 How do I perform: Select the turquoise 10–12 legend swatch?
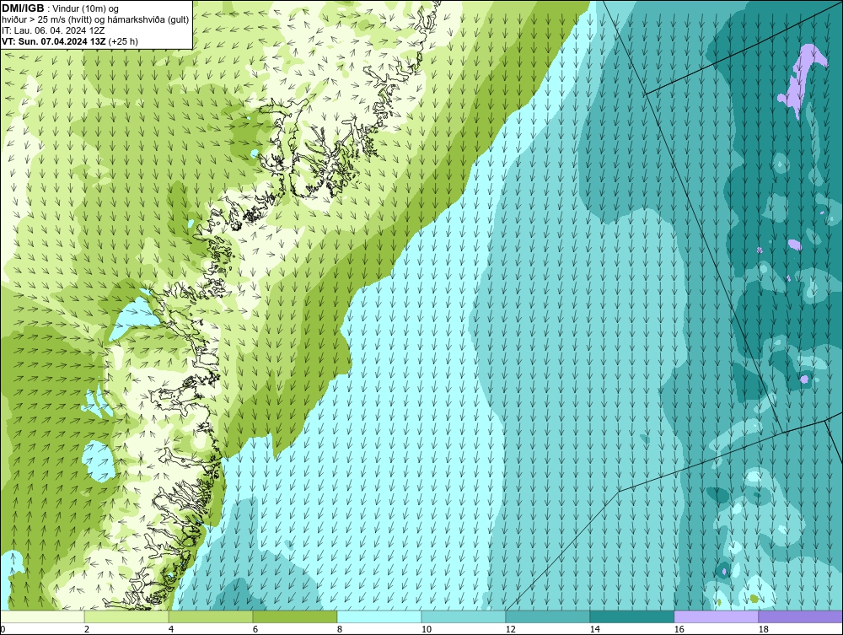click(464, 616)
